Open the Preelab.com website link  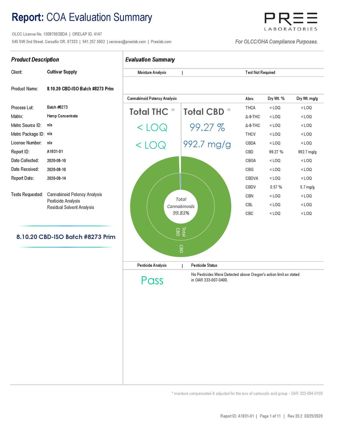[x=161, y=42]
